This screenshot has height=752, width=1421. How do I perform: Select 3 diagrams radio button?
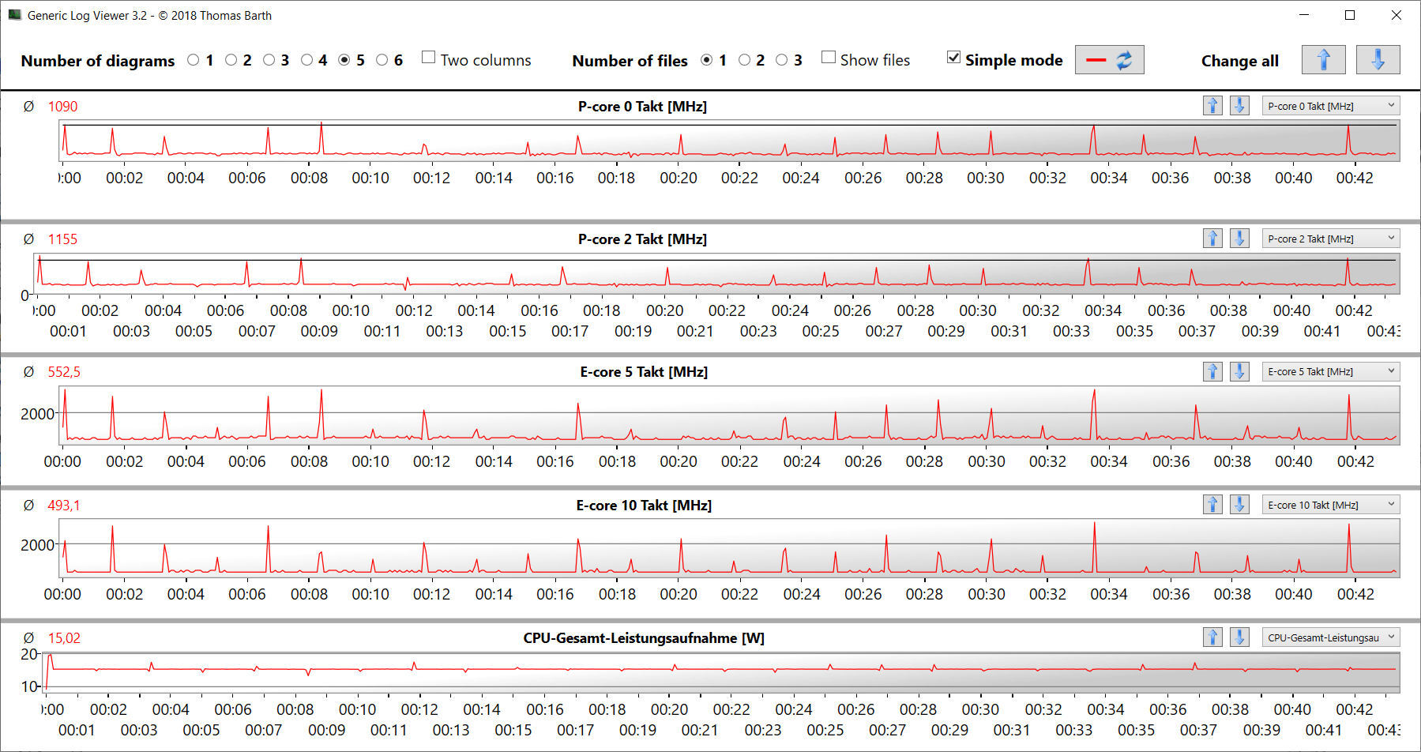pos(269,60)
